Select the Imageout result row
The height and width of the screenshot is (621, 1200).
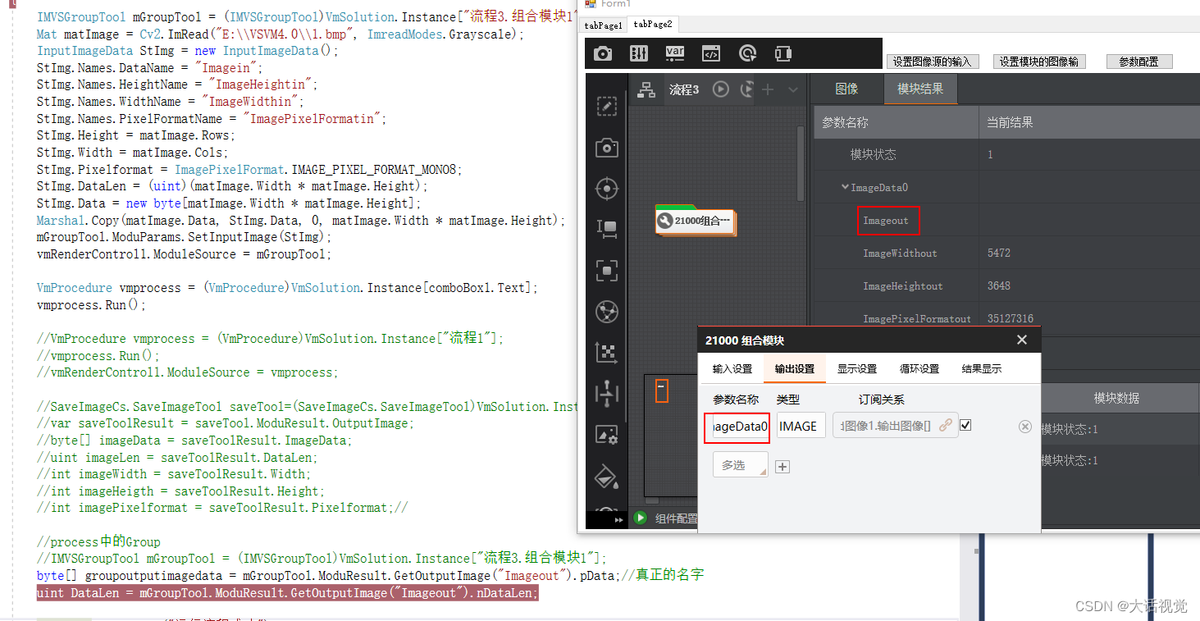pos(1006,220)
